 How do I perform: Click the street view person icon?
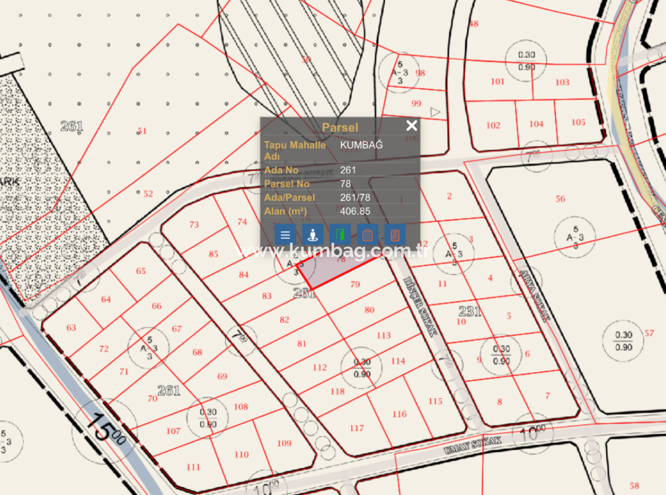313,235
